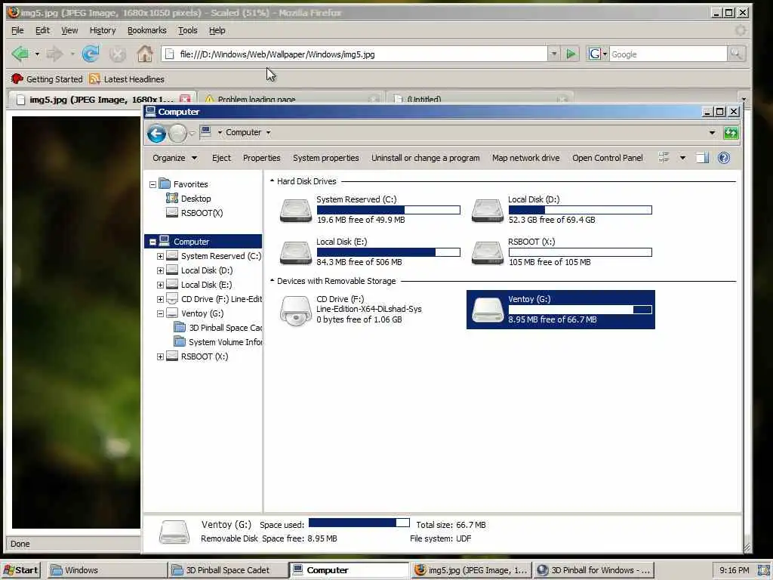Expand System Reserved (C:) in the tree
773x580 pixels.
click(160, 257)
